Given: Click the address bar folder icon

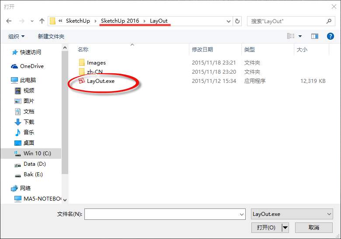Looking at the screenshot, I should pyautogui.click(x=52, y=21).
